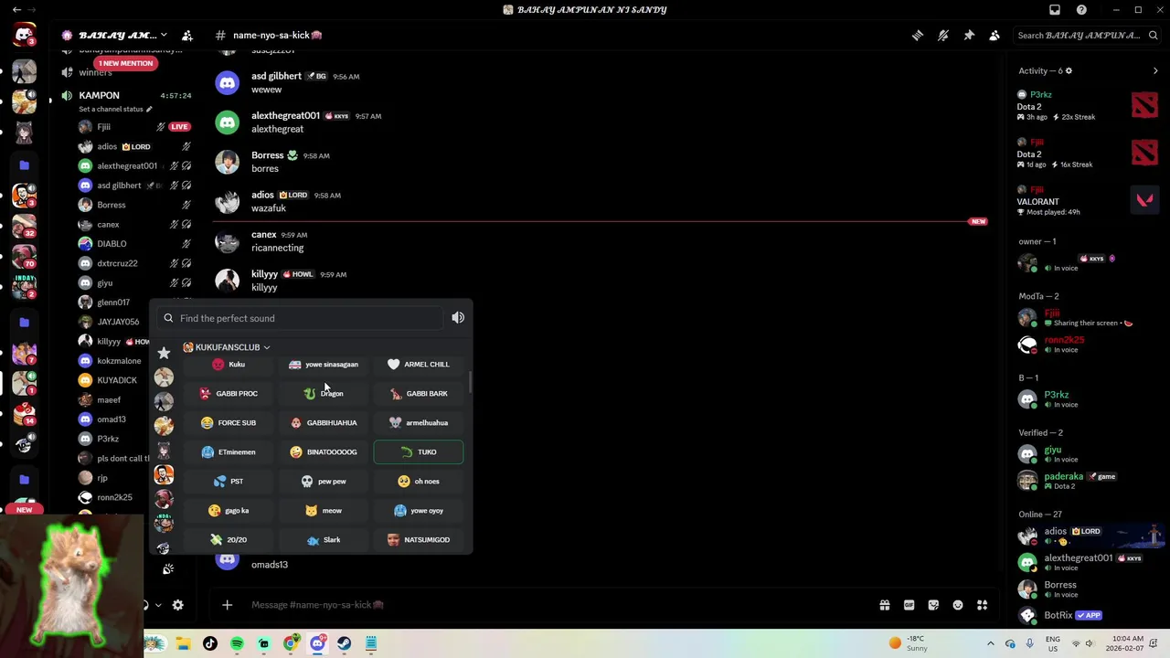Focus the Find the perfect sound field
The image size is (1170, 658).
tap(301, 318)
